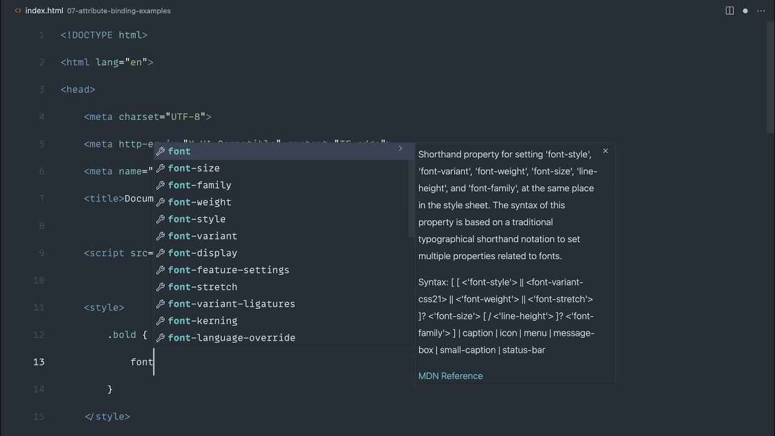Open the editor more actions ellipsis
The image size is (775, 436).
tap(760, 11)
